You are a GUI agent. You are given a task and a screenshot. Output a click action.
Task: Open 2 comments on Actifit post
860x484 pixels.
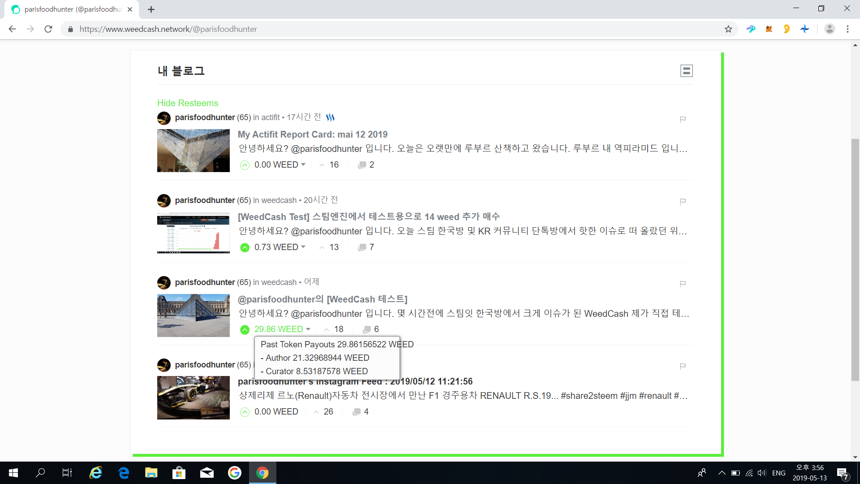[366, 165]
